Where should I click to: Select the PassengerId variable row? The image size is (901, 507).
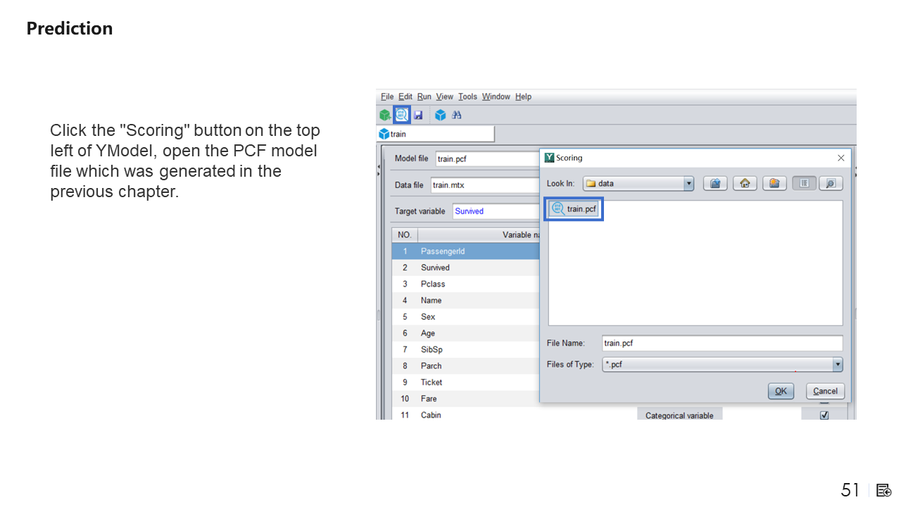(465, 251)
